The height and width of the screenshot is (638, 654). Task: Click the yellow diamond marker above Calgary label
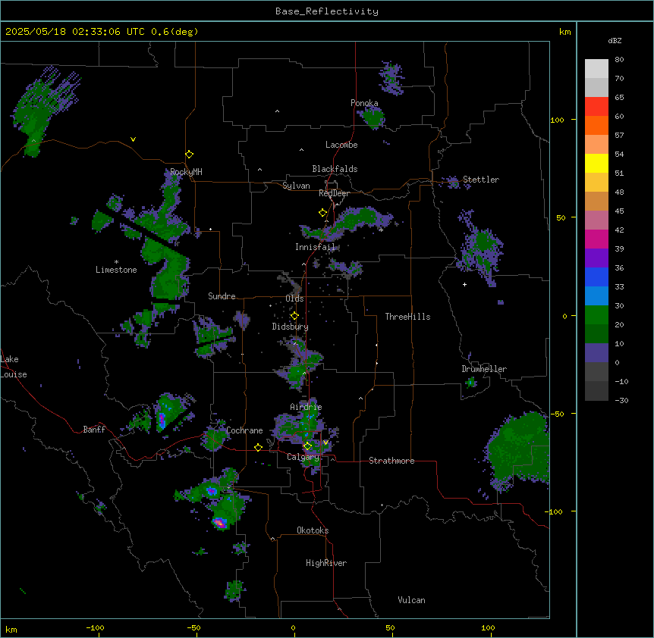point(308,446)
